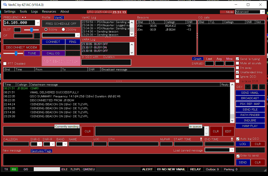
Task: Click the envelope NO NEW VMAIL indicator
Action: pyautogui.click(x=171, y=169)
